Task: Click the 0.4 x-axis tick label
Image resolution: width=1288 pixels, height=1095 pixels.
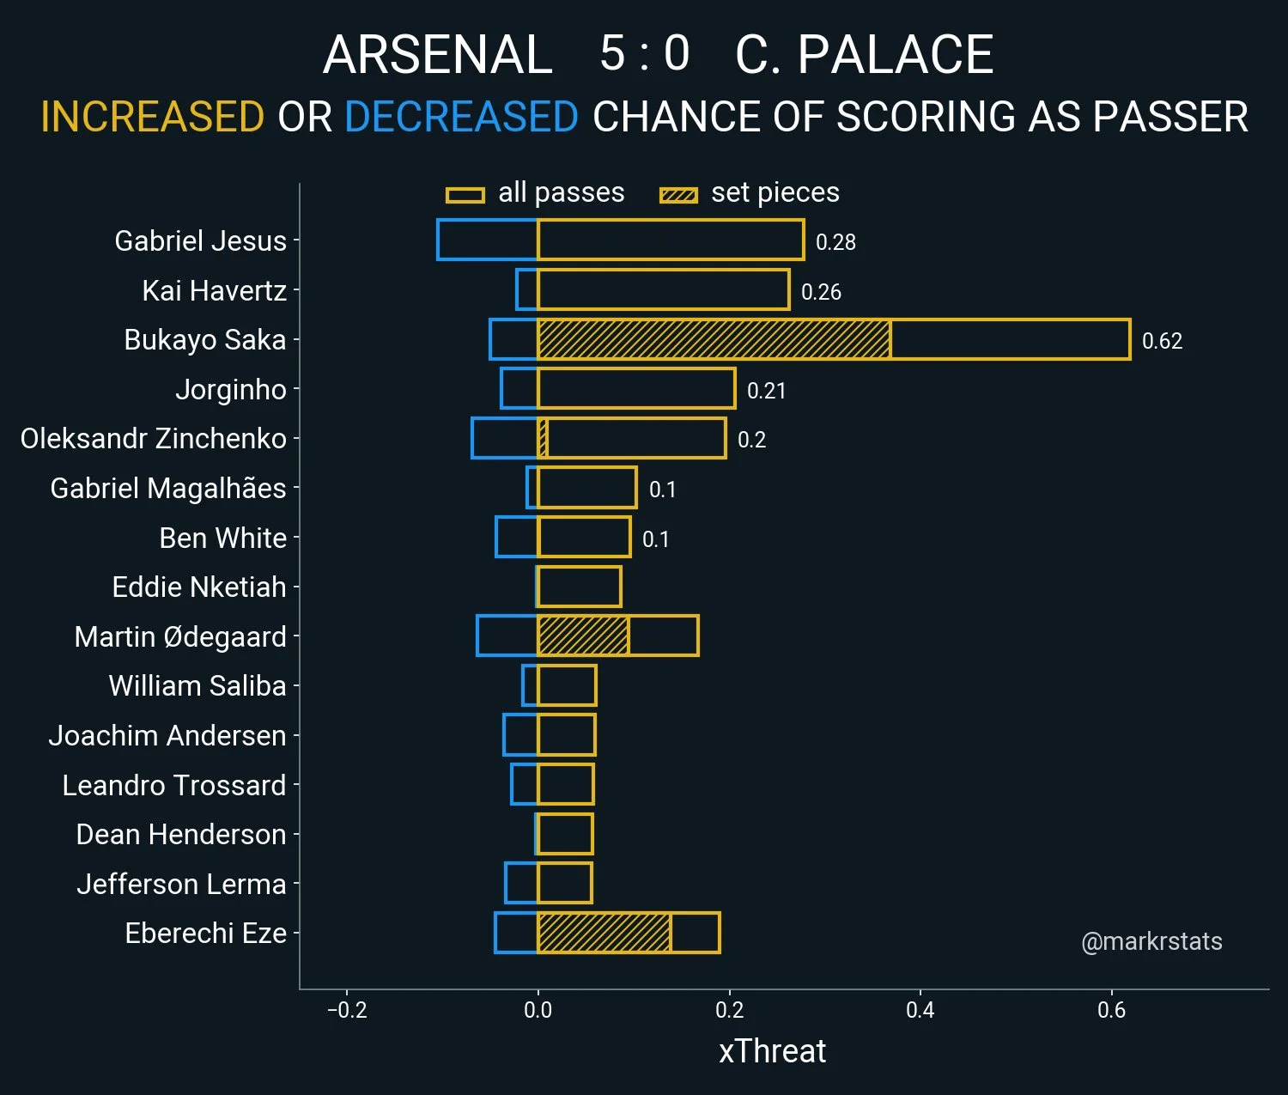Action: [920, 1010]
